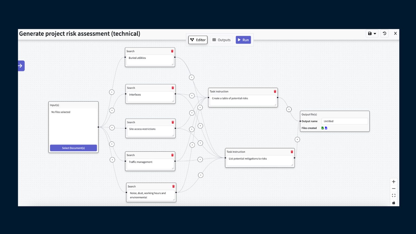Viewport: 416px width, 234px height.
Task: Collapse canvas with the minus zoom control
Action: [x=394, y=188]
